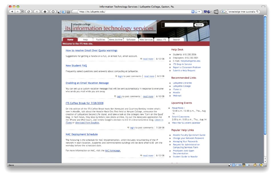The width and height of the screenshot is (274, 177).
Task: View the full event calendar link
Action: point(186,123)
